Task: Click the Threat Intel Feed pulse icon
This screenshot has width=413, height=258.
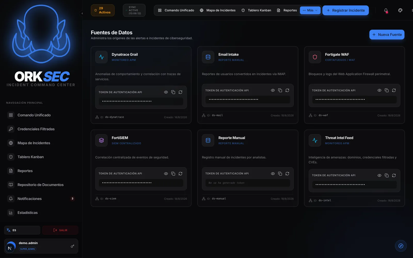Action: coord(315,140)
